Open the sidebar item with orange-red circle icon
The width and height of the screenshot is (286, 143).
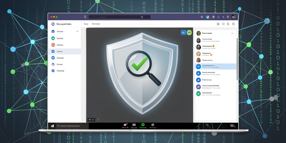tap(64, 45)
